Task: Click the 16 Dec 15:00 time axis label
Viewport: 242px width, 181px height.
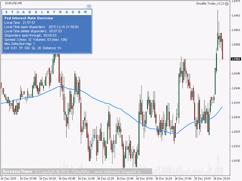Action: 145,179
